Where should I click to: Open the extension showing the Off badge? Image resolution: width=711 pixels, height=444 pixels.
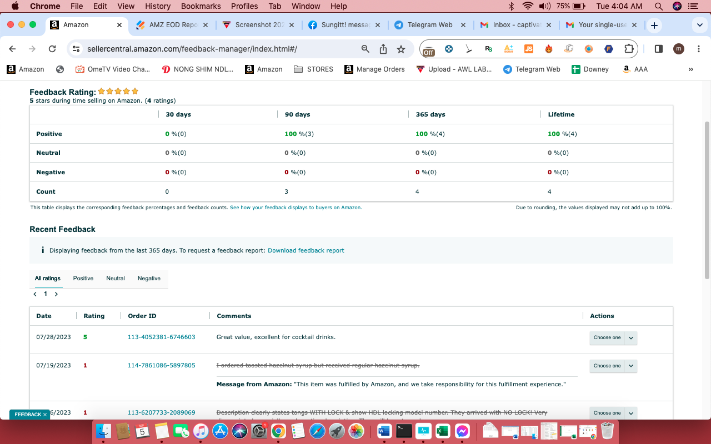point(429,49)
